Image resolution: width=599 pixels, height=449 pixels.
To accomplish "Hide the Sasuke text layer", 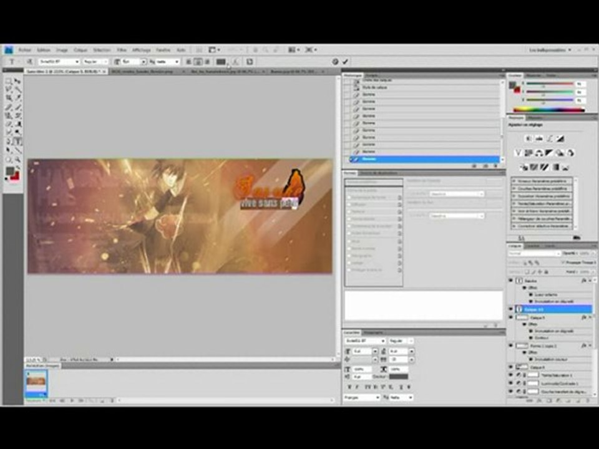I will [511, 281].
